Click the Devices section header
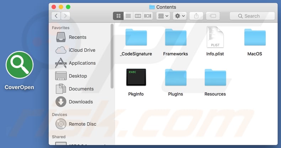 (x=59, y=115)
